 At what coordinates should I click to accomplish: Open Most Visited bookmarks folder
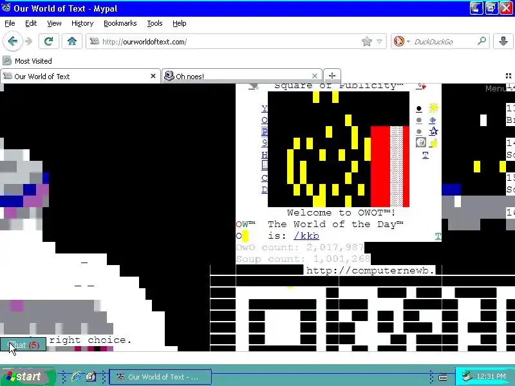27,61
